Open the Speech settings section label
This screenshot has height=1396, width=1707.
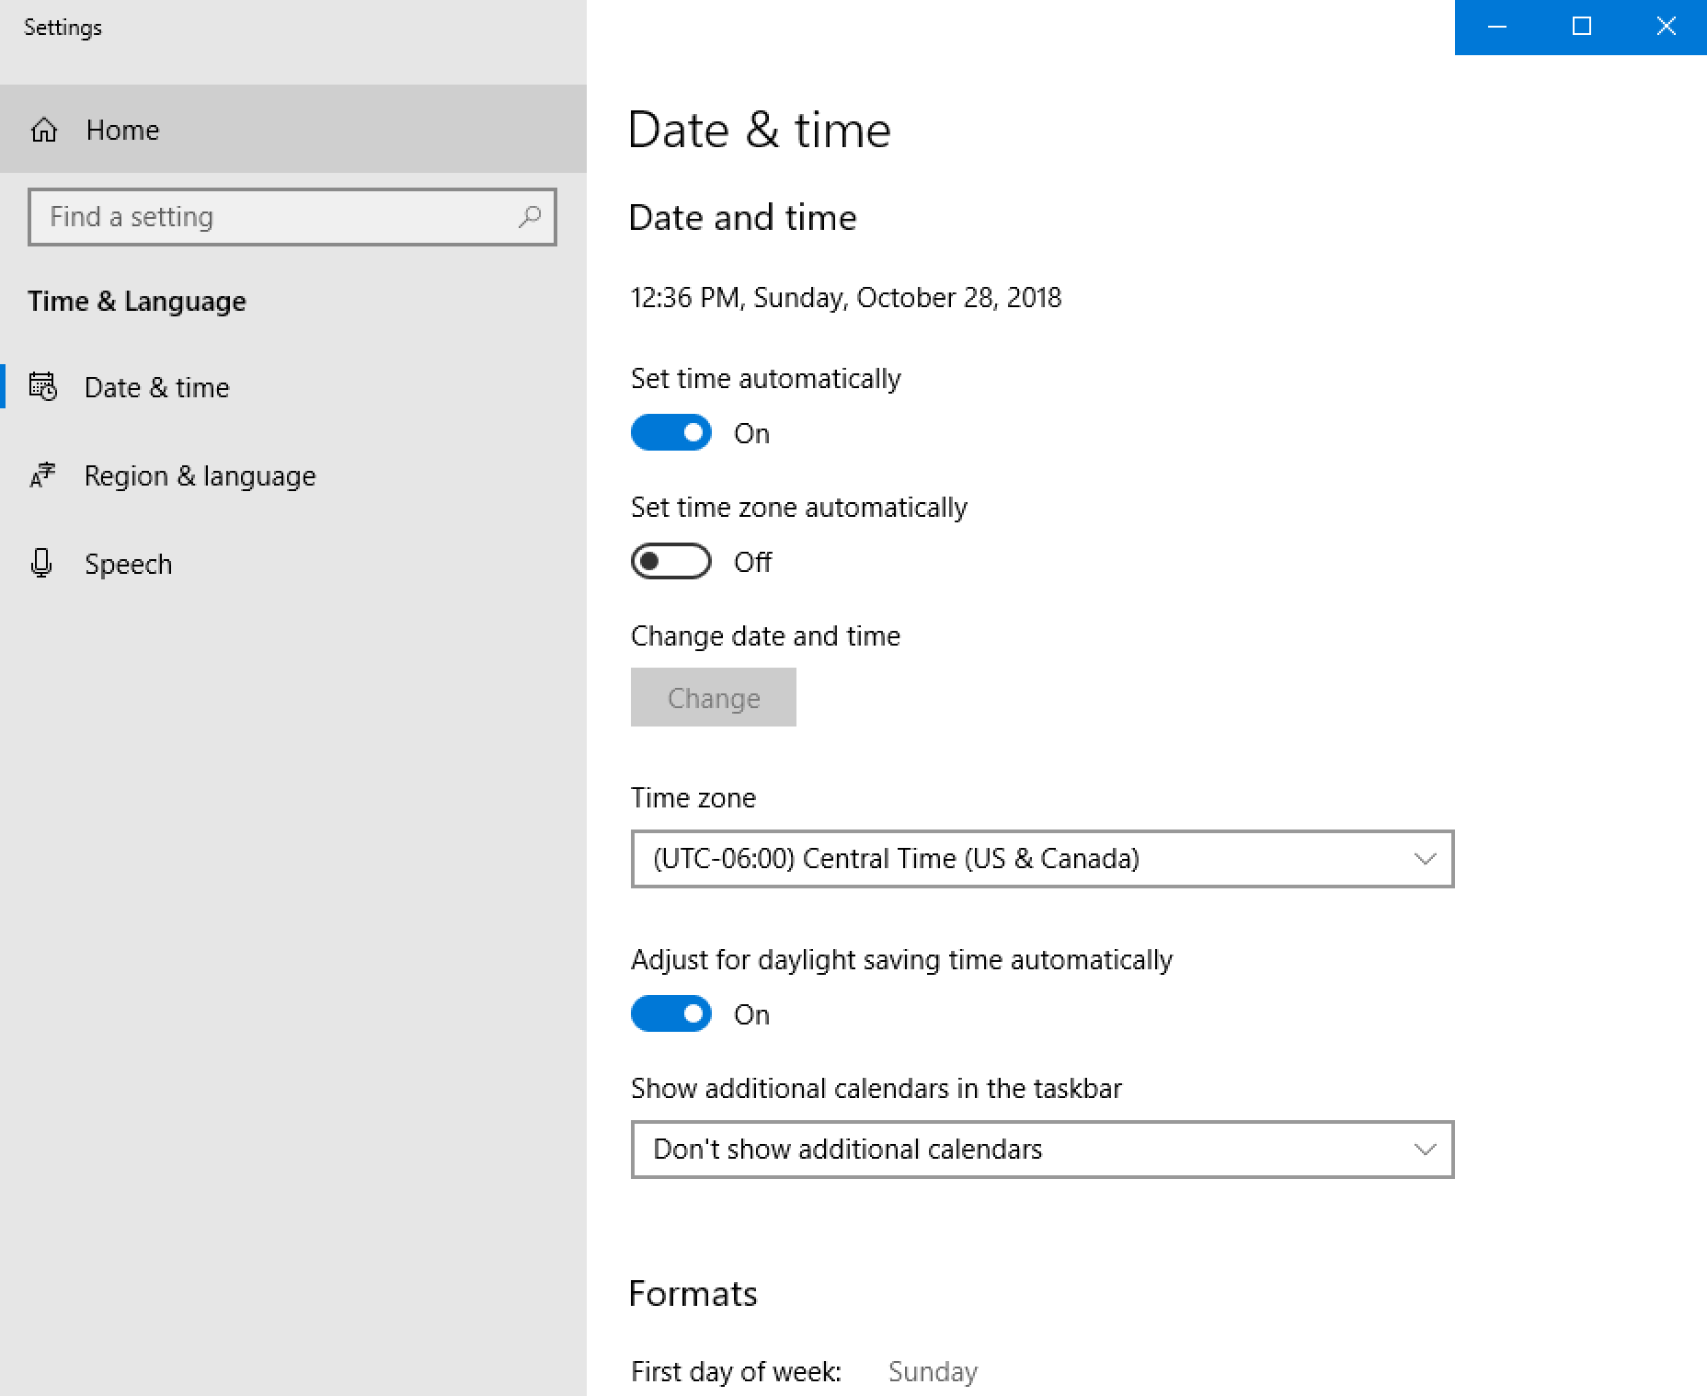[x=128, y=564]
